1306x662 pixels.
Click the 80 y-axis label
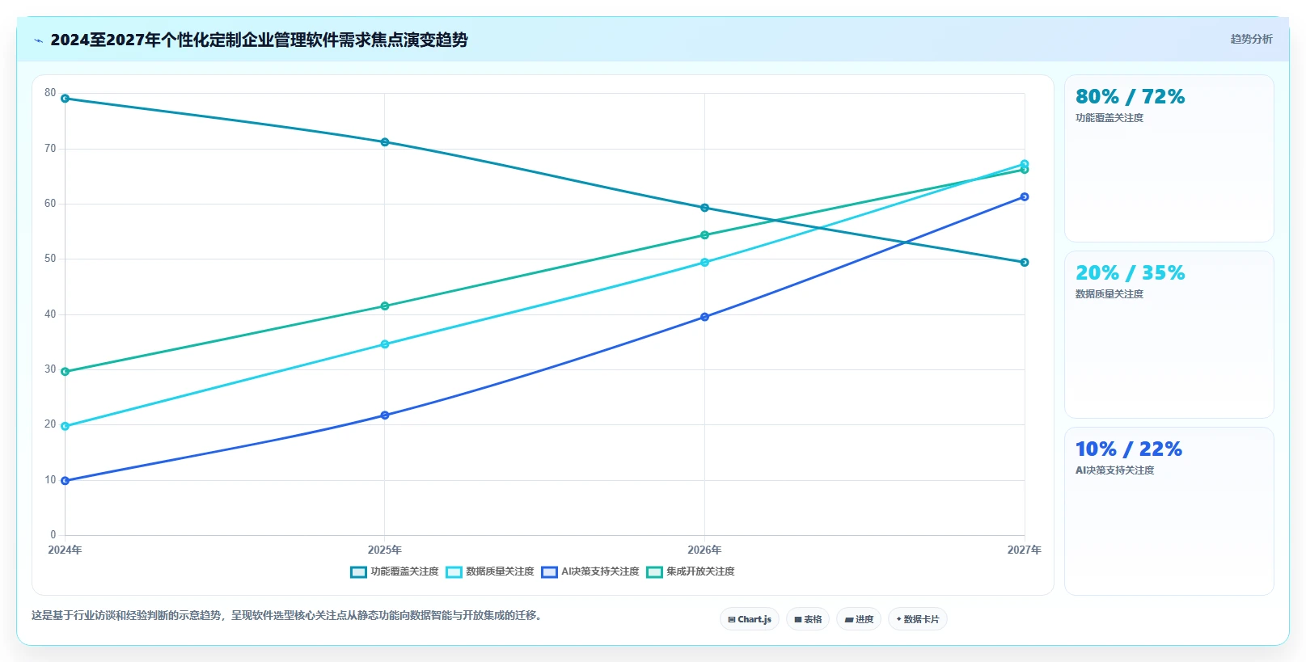50,93
